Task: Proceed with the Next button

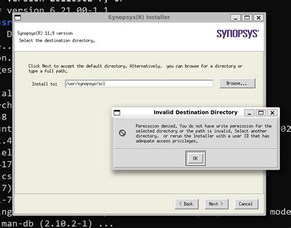Action: (x=216, y=204)
